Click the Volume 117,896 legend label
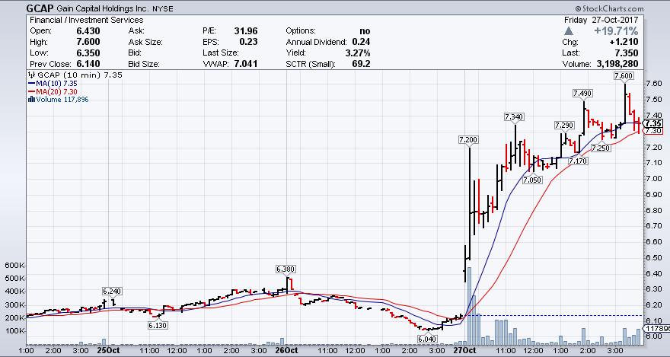 click(62, 100)
